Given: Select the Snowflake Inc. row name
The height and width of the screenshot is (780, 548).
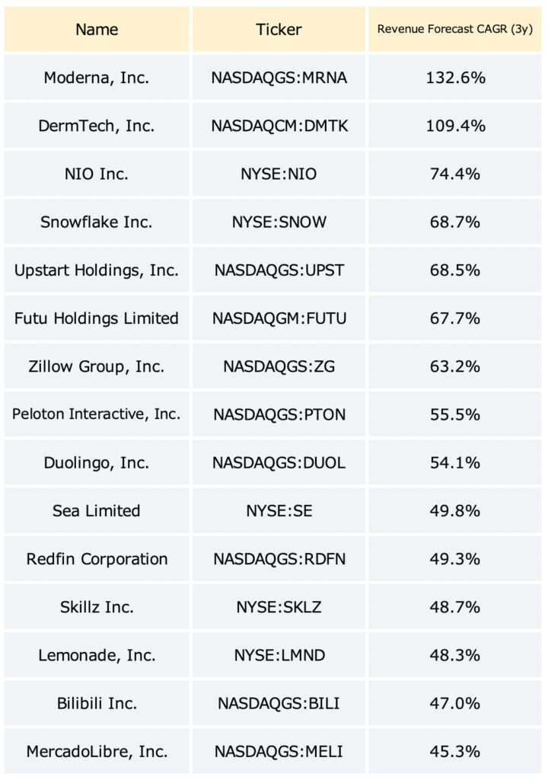Looking at the screenshot, I should click(x=97, y=222).
